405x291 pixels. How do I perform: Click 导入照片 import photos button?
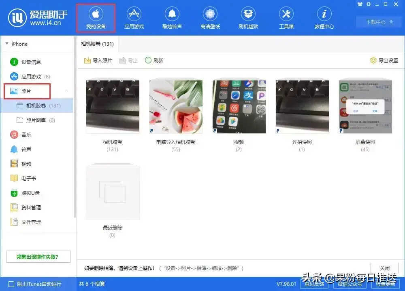98,60
